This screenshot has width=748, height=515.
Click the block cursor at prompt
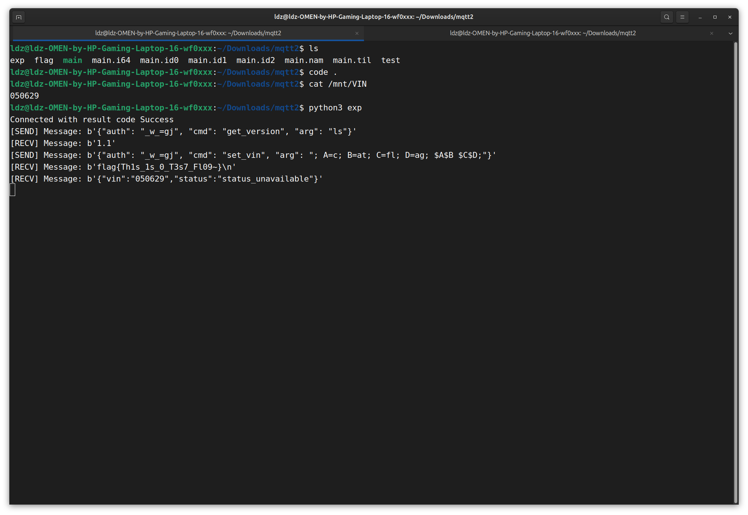13,190
